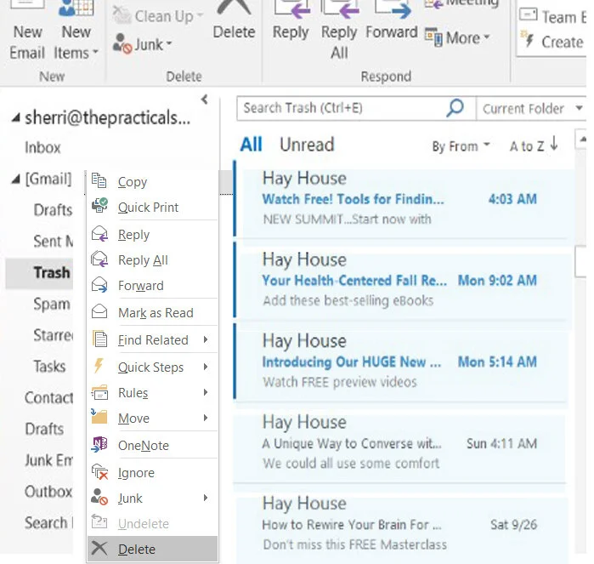Click the OneNote icon in context menu
594x564 pixels.
pos(99,445)
